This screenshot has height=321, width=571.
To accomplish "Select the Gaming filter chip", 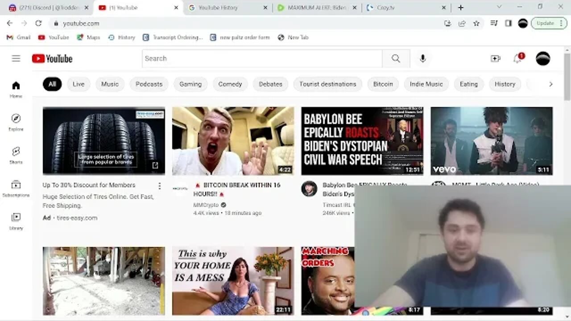I will 190,84.
